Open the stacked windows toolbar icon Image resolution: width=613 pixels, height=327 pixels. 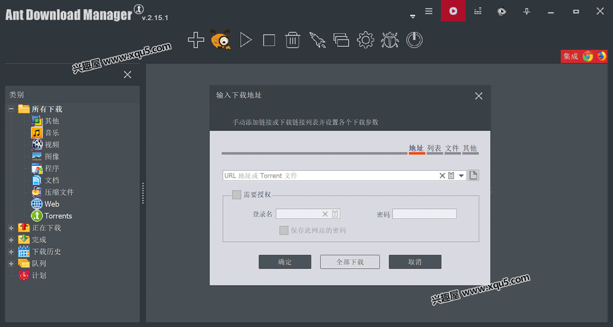(341, 40)
